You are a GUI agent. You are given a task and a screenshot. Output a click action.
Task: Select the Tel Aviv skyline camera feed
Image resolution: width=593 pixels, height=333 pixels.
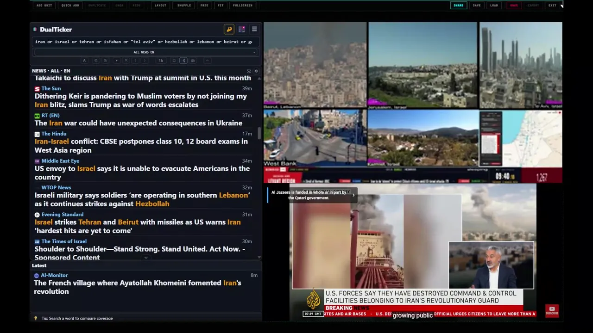click(521, 65)
